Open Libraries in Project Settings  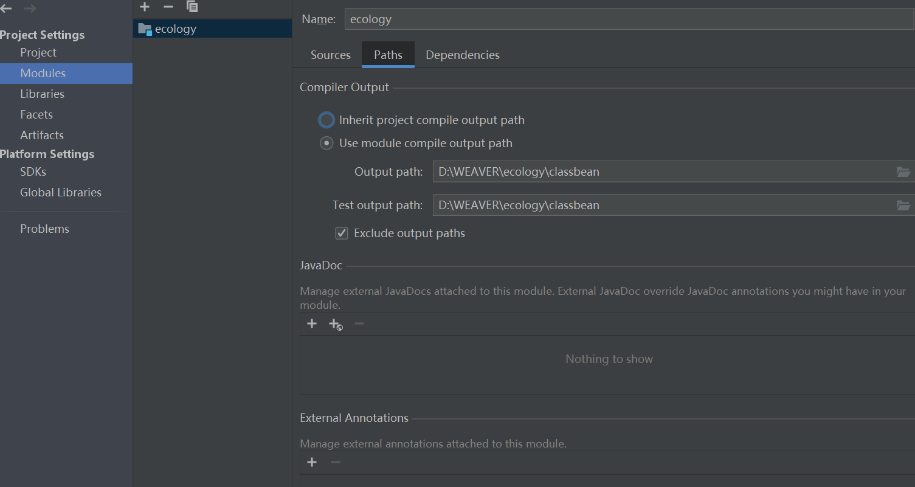tap(42, 94)
